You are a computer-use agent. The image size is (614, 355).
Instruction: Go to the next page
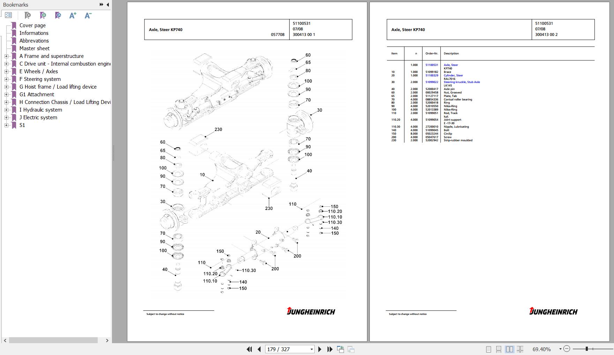point(320,349)
